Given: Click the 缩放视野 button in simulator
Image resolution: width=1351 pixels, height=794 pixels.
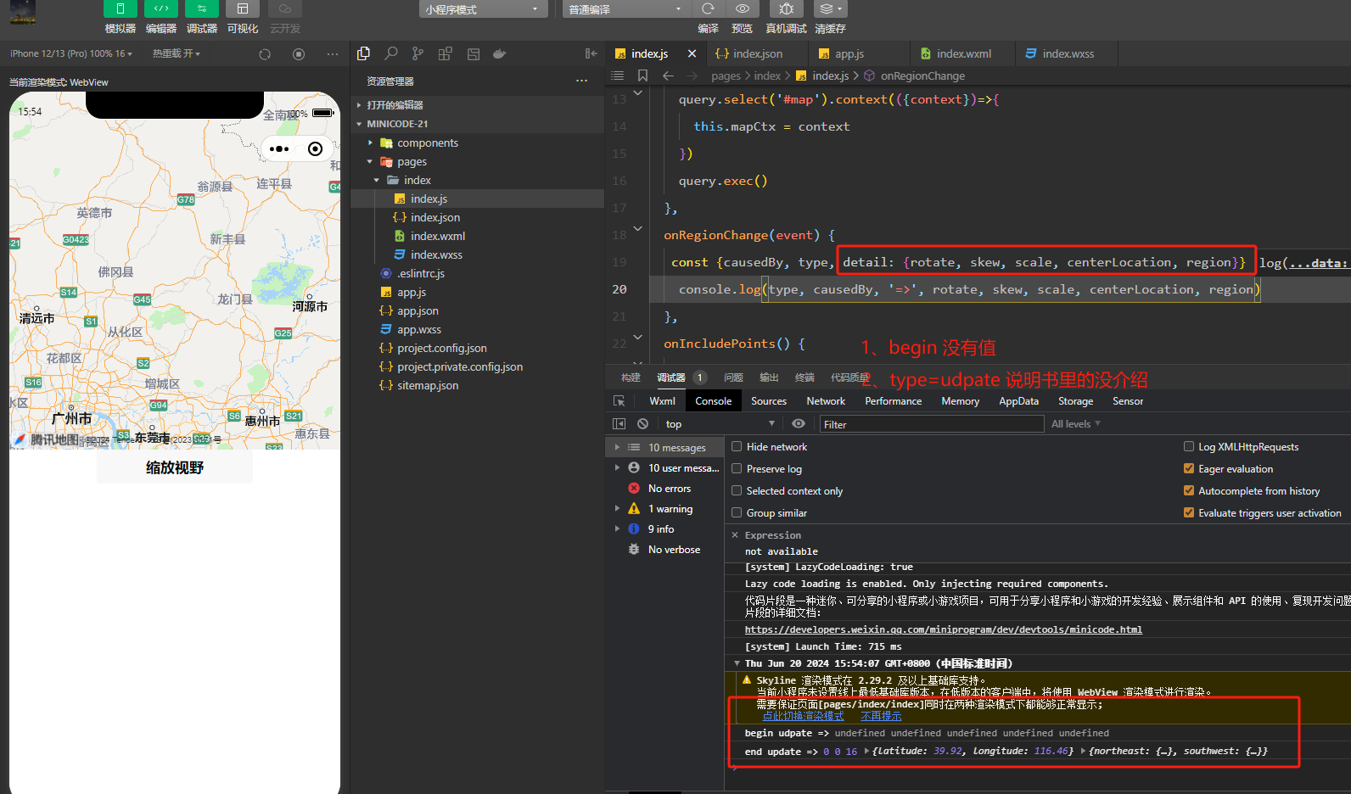Looking at the screenshot, I should coord(175,468).
